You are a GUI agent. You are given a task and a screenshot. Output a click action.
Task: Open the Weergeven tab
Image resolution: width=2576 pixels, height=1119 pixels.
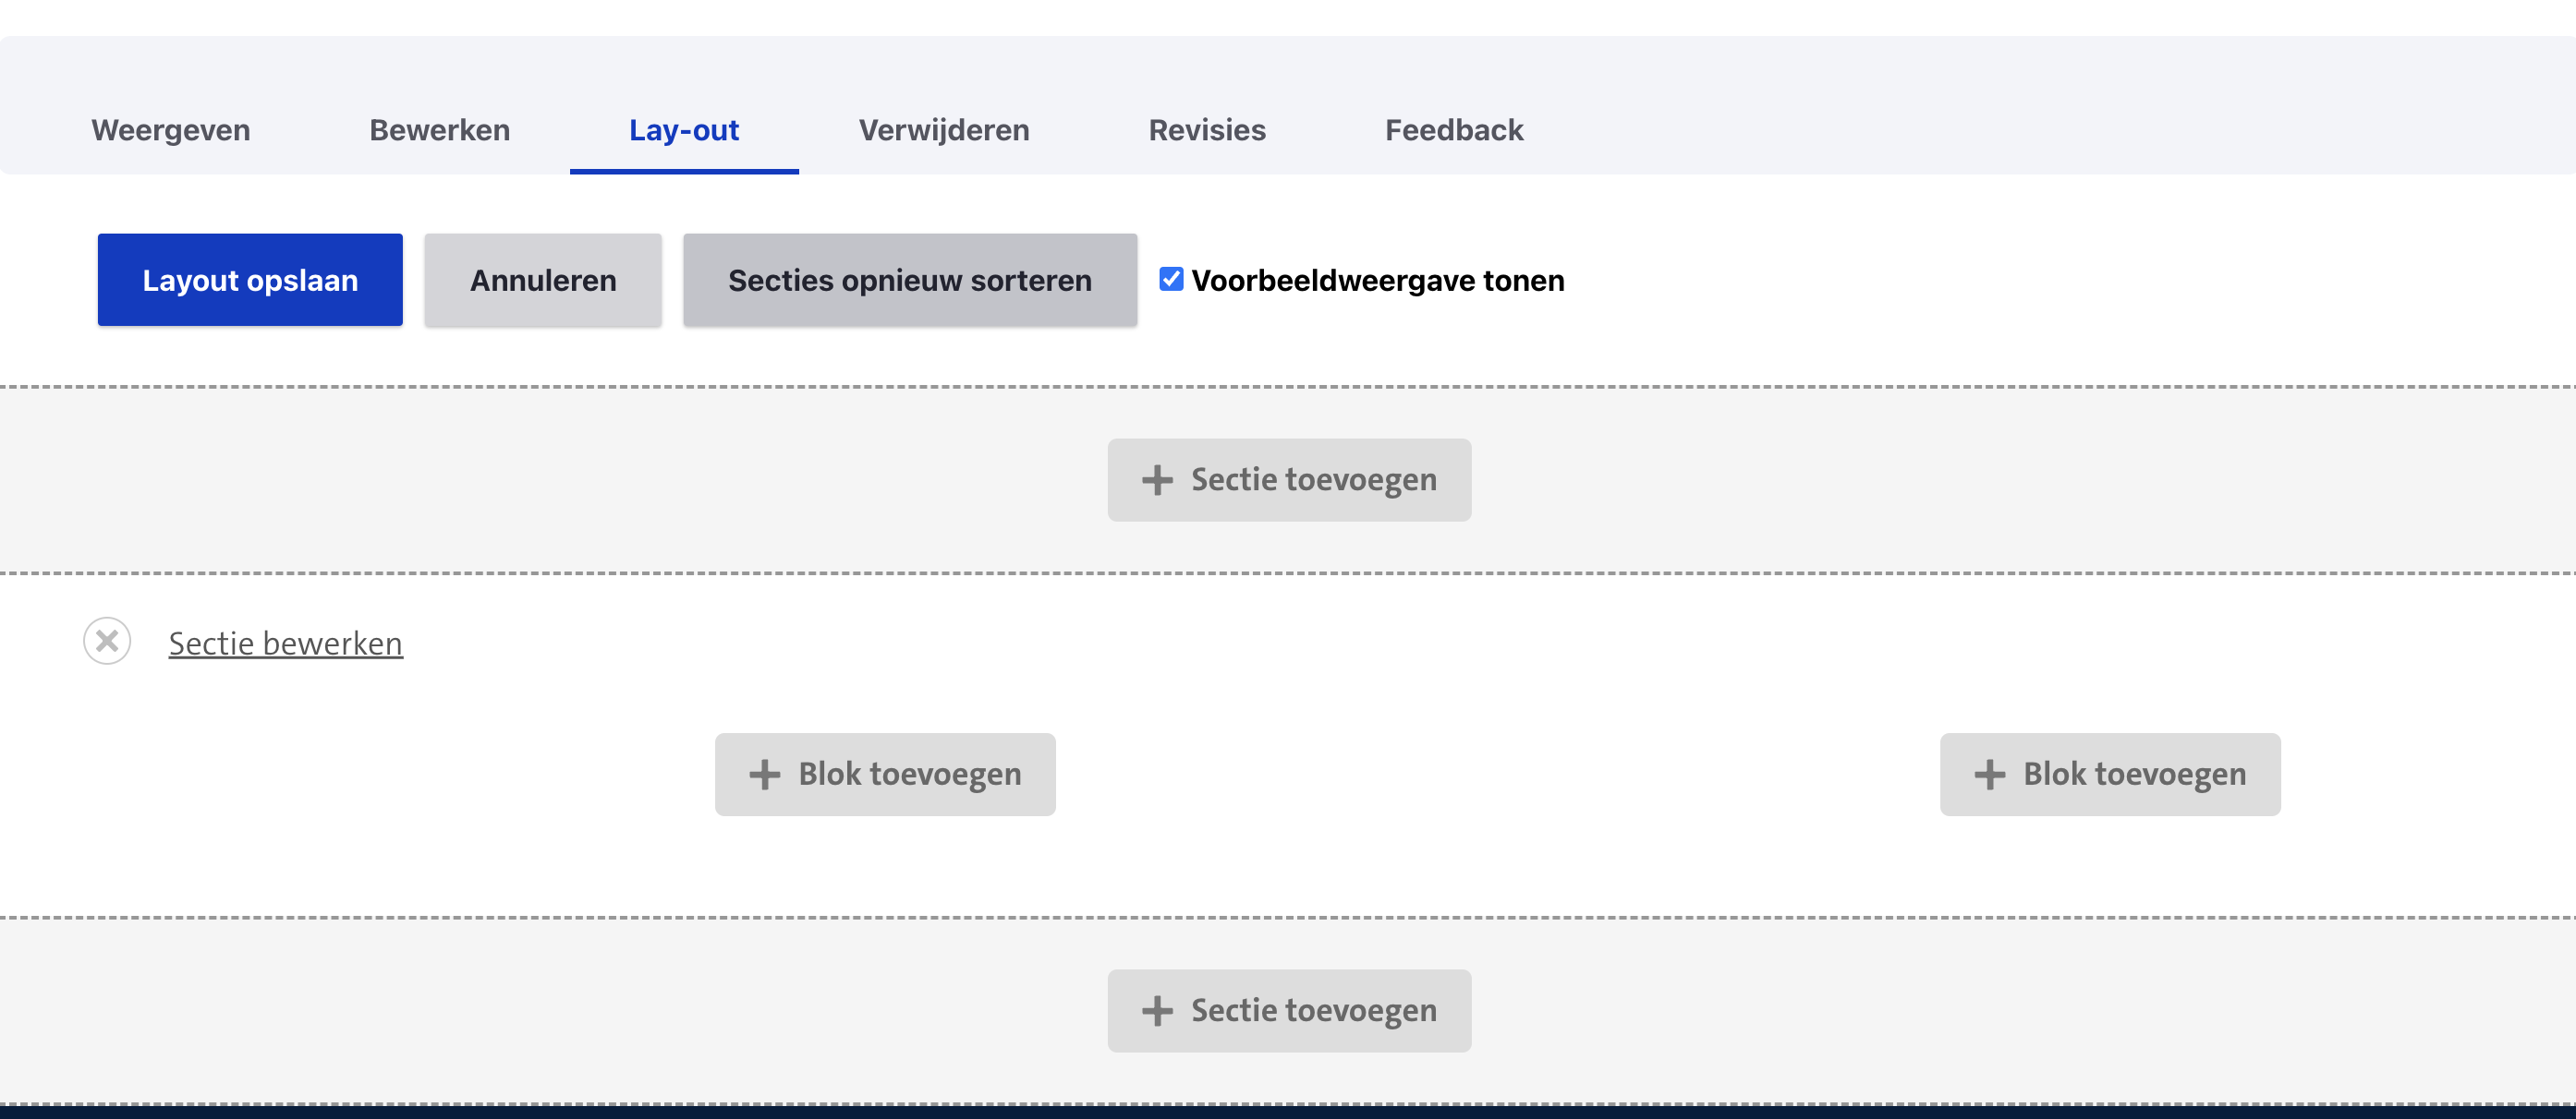[x=171, y=130]
